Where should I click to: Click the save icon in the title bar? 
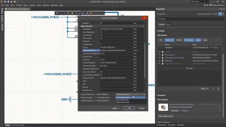coord(5,1)
